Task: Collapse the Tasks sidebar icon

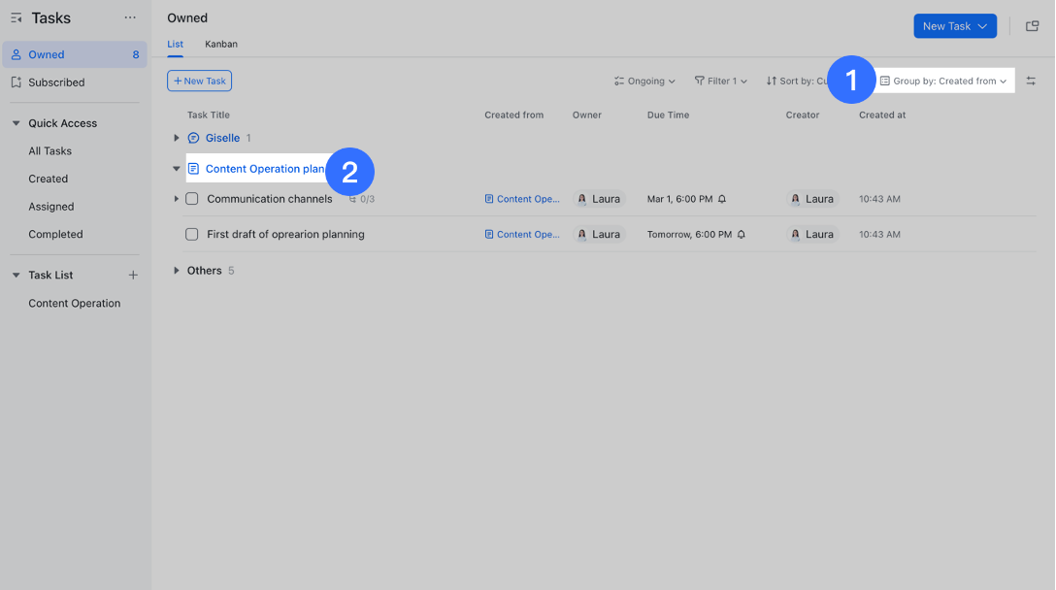Action: [x=16, y=18]
